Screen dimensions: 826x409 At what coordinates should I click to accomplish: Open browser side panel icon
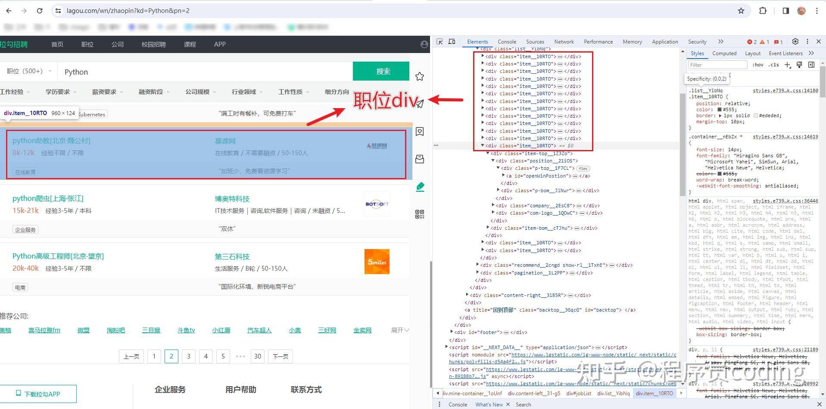[785, 11]
